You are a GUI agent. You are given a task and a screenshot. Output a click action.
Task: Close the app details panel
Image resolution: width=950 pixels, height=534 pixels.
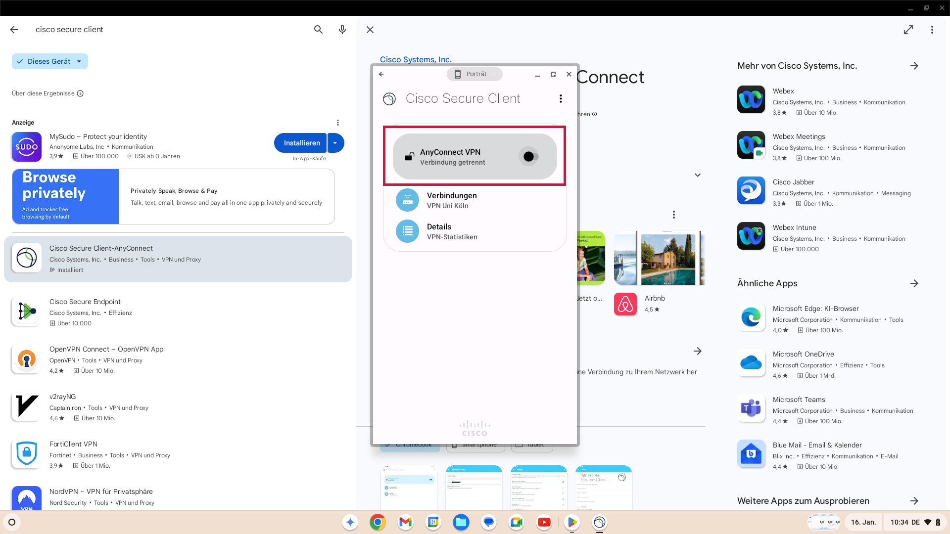point(370,30)
